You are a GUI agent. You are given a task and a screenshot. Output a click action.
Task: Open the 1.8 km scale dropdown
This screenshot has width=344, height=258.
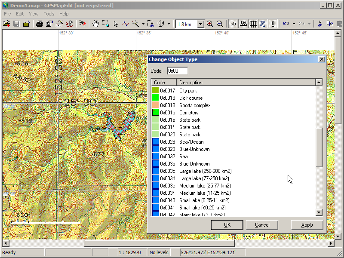pyautogui.click(x=200, y=25)
